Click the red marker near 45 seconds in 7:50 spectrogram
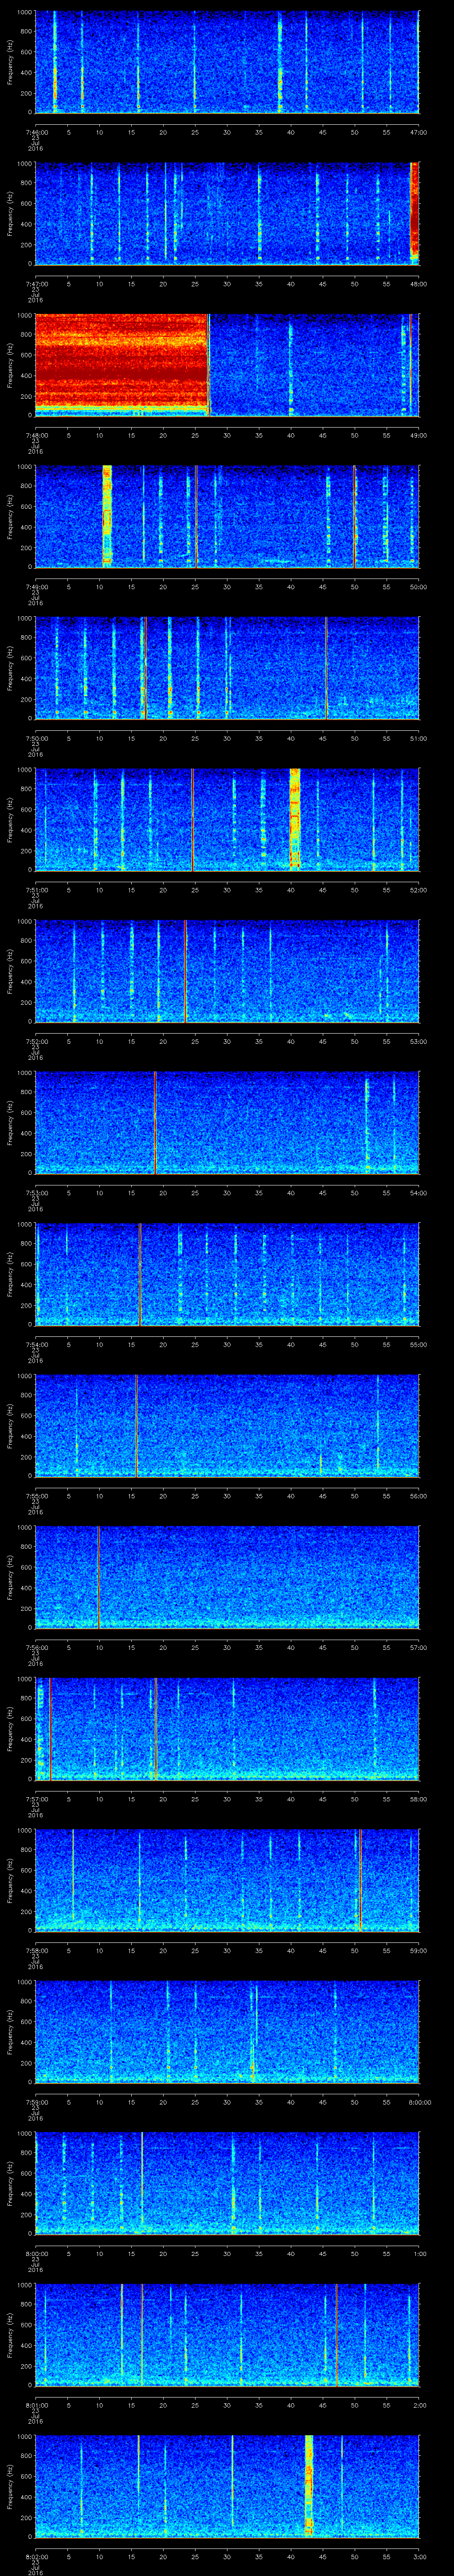Image resolution: width=454 pixels, height=2576 pixels. [x=325, y=668]
